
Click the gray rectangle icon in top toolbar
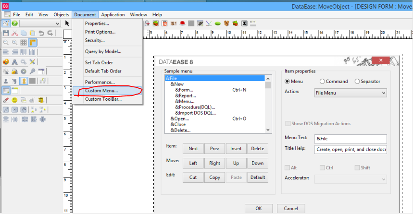point(191,24)
